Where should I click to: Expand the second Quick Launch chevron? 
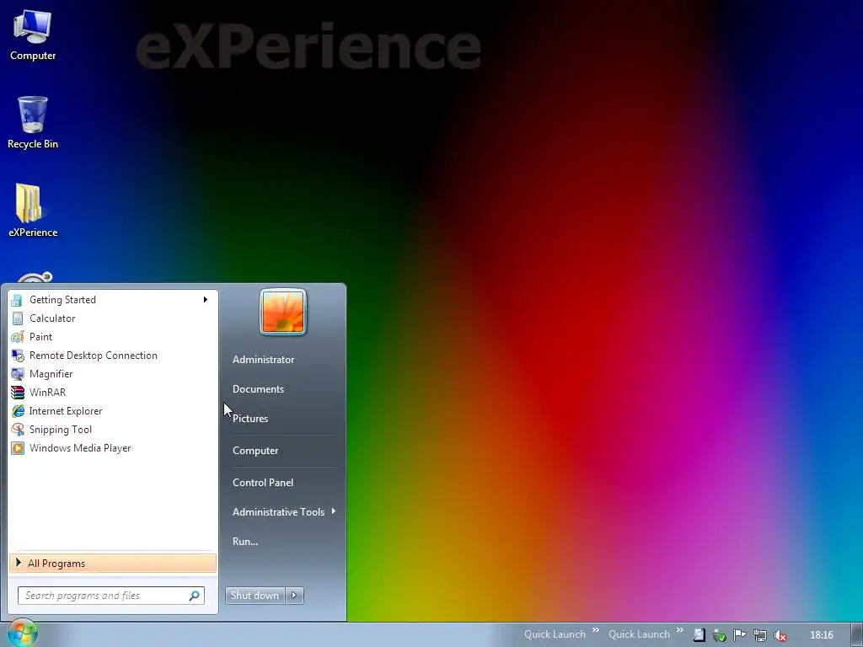680,630
